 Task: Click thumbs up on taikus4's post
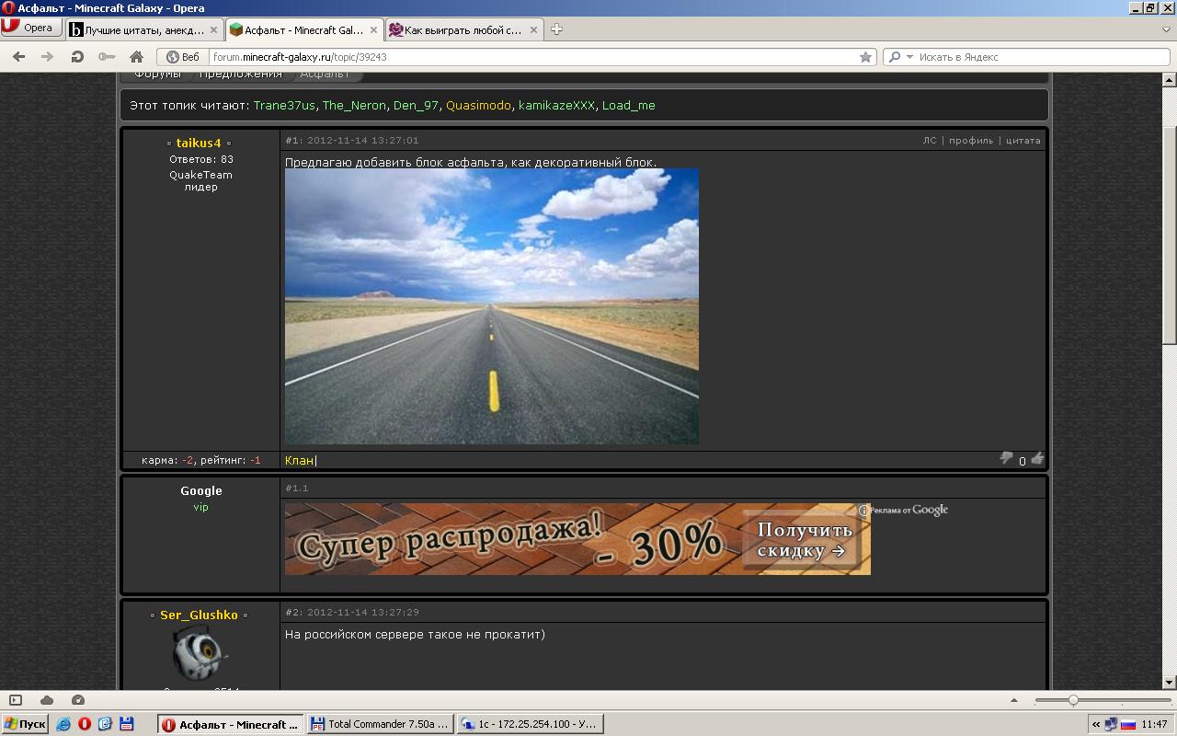pos(1037,458)
